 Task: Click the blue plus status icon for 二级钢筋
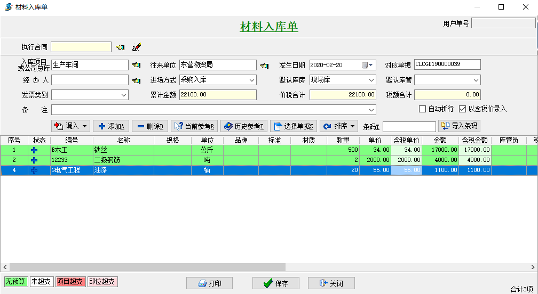point(34,160)
